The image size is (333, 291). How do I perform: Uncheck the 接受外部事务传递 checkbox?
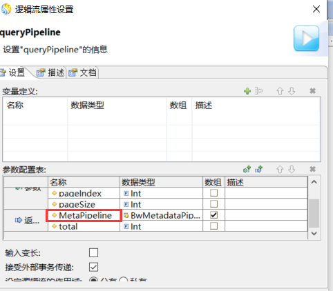tap(93, 267)
